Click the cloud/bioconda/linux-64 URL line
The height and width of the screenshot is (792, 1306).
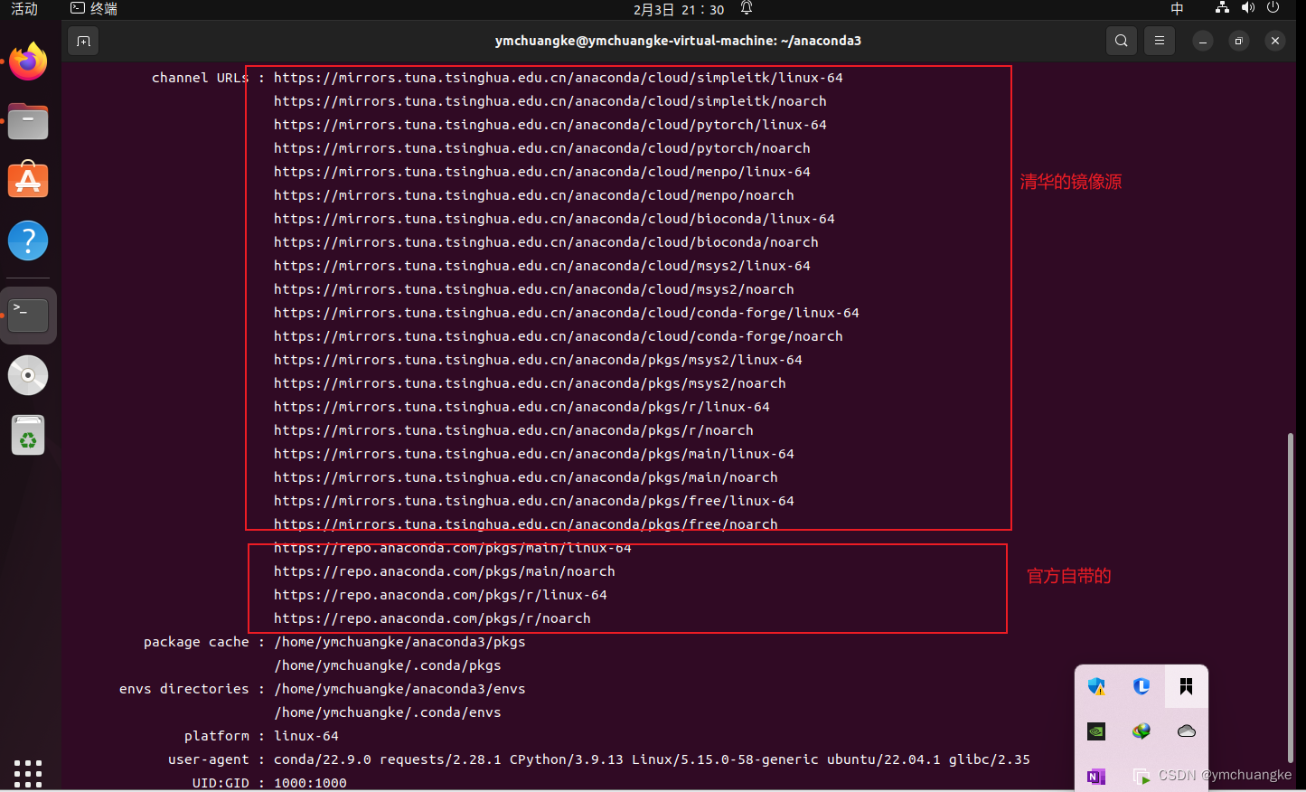click(554, 219)
